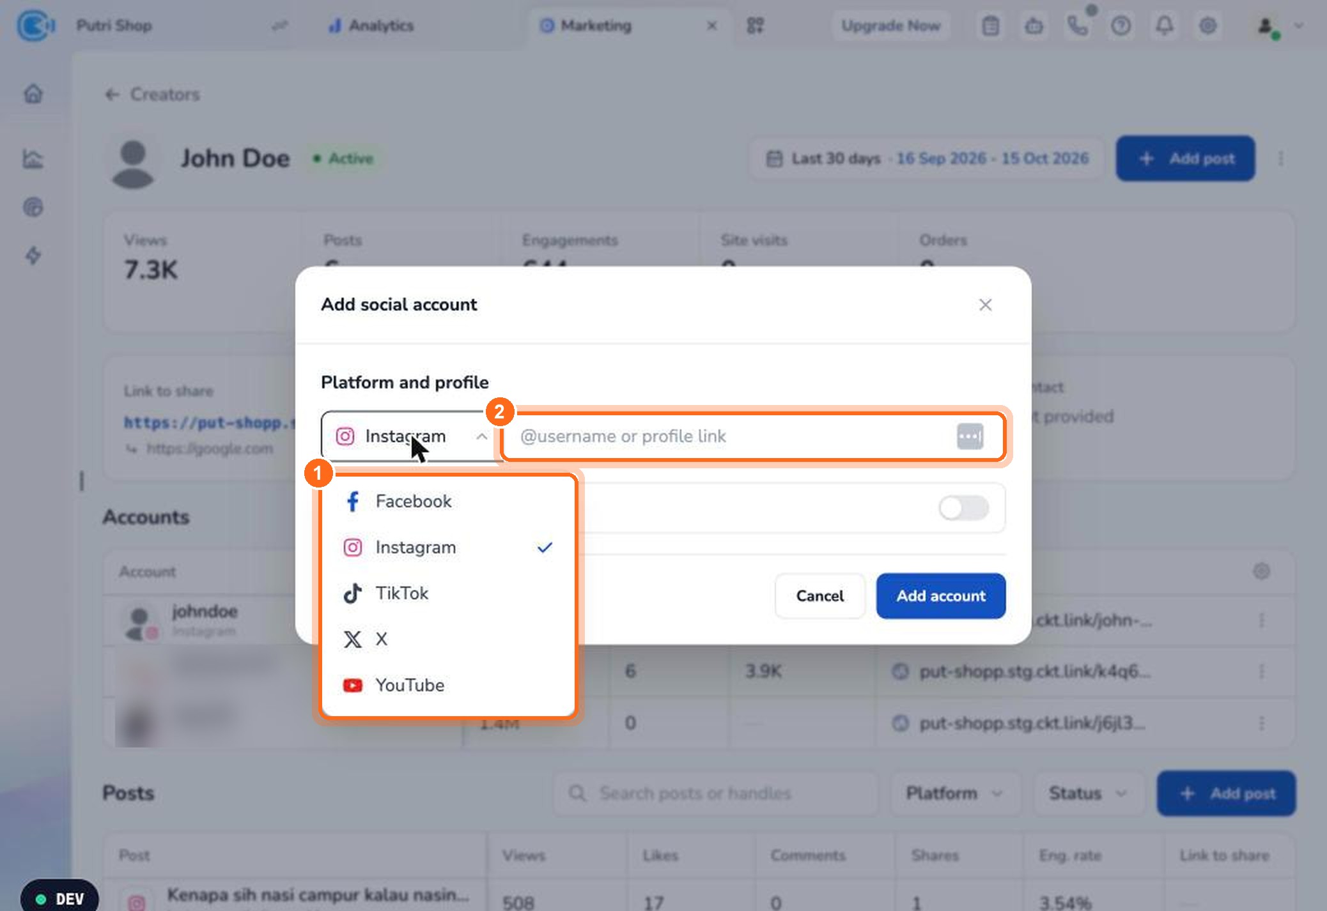Image resolution: width=1327 pixels, height=911 pixels.
Task: Close the Marketing tab
Action: [711, 26]
